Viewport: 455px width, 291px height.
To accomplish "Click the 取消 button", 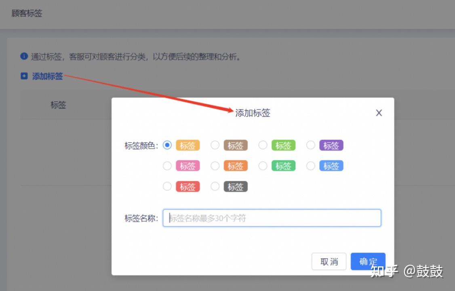I will pos(329,261).
